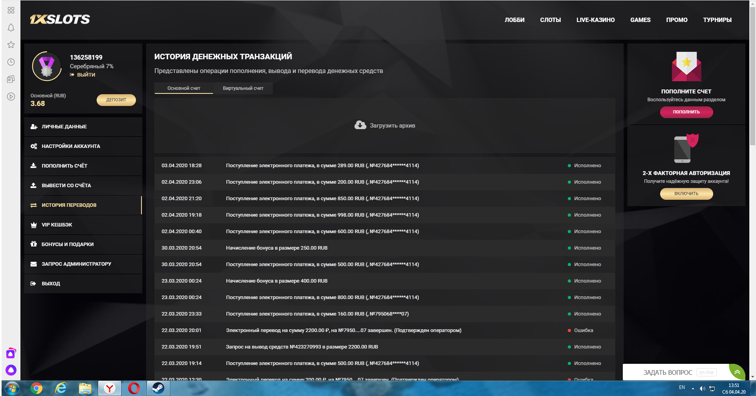Open Steam from the taskbar

(158, 389)
